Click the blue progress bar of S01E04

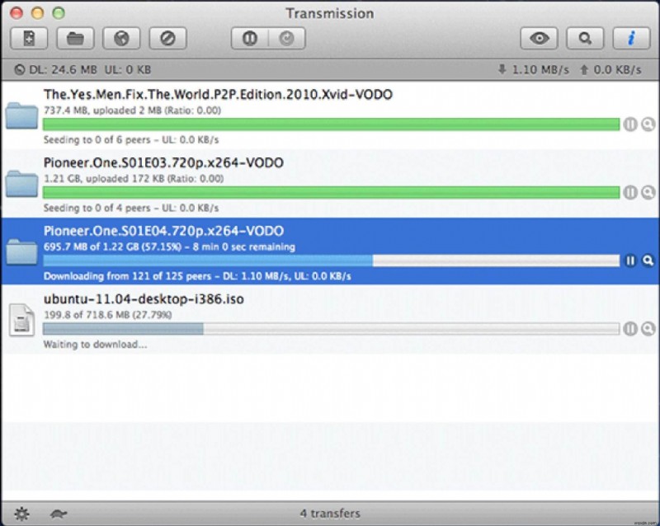(332, 261)
